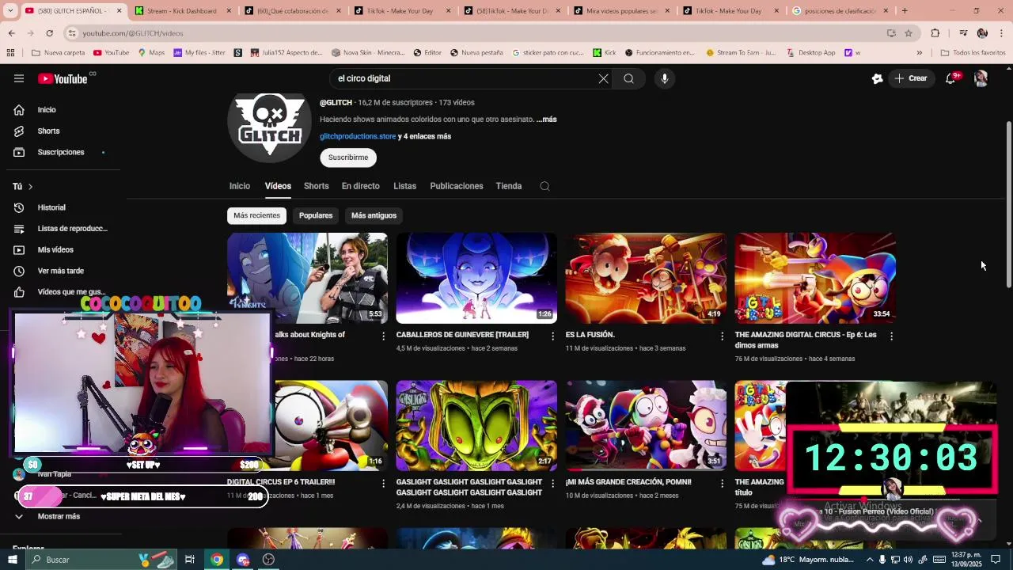Expand channel description with ...más
The height and width of the screenshot is (570, 1013).
[547, 120]
